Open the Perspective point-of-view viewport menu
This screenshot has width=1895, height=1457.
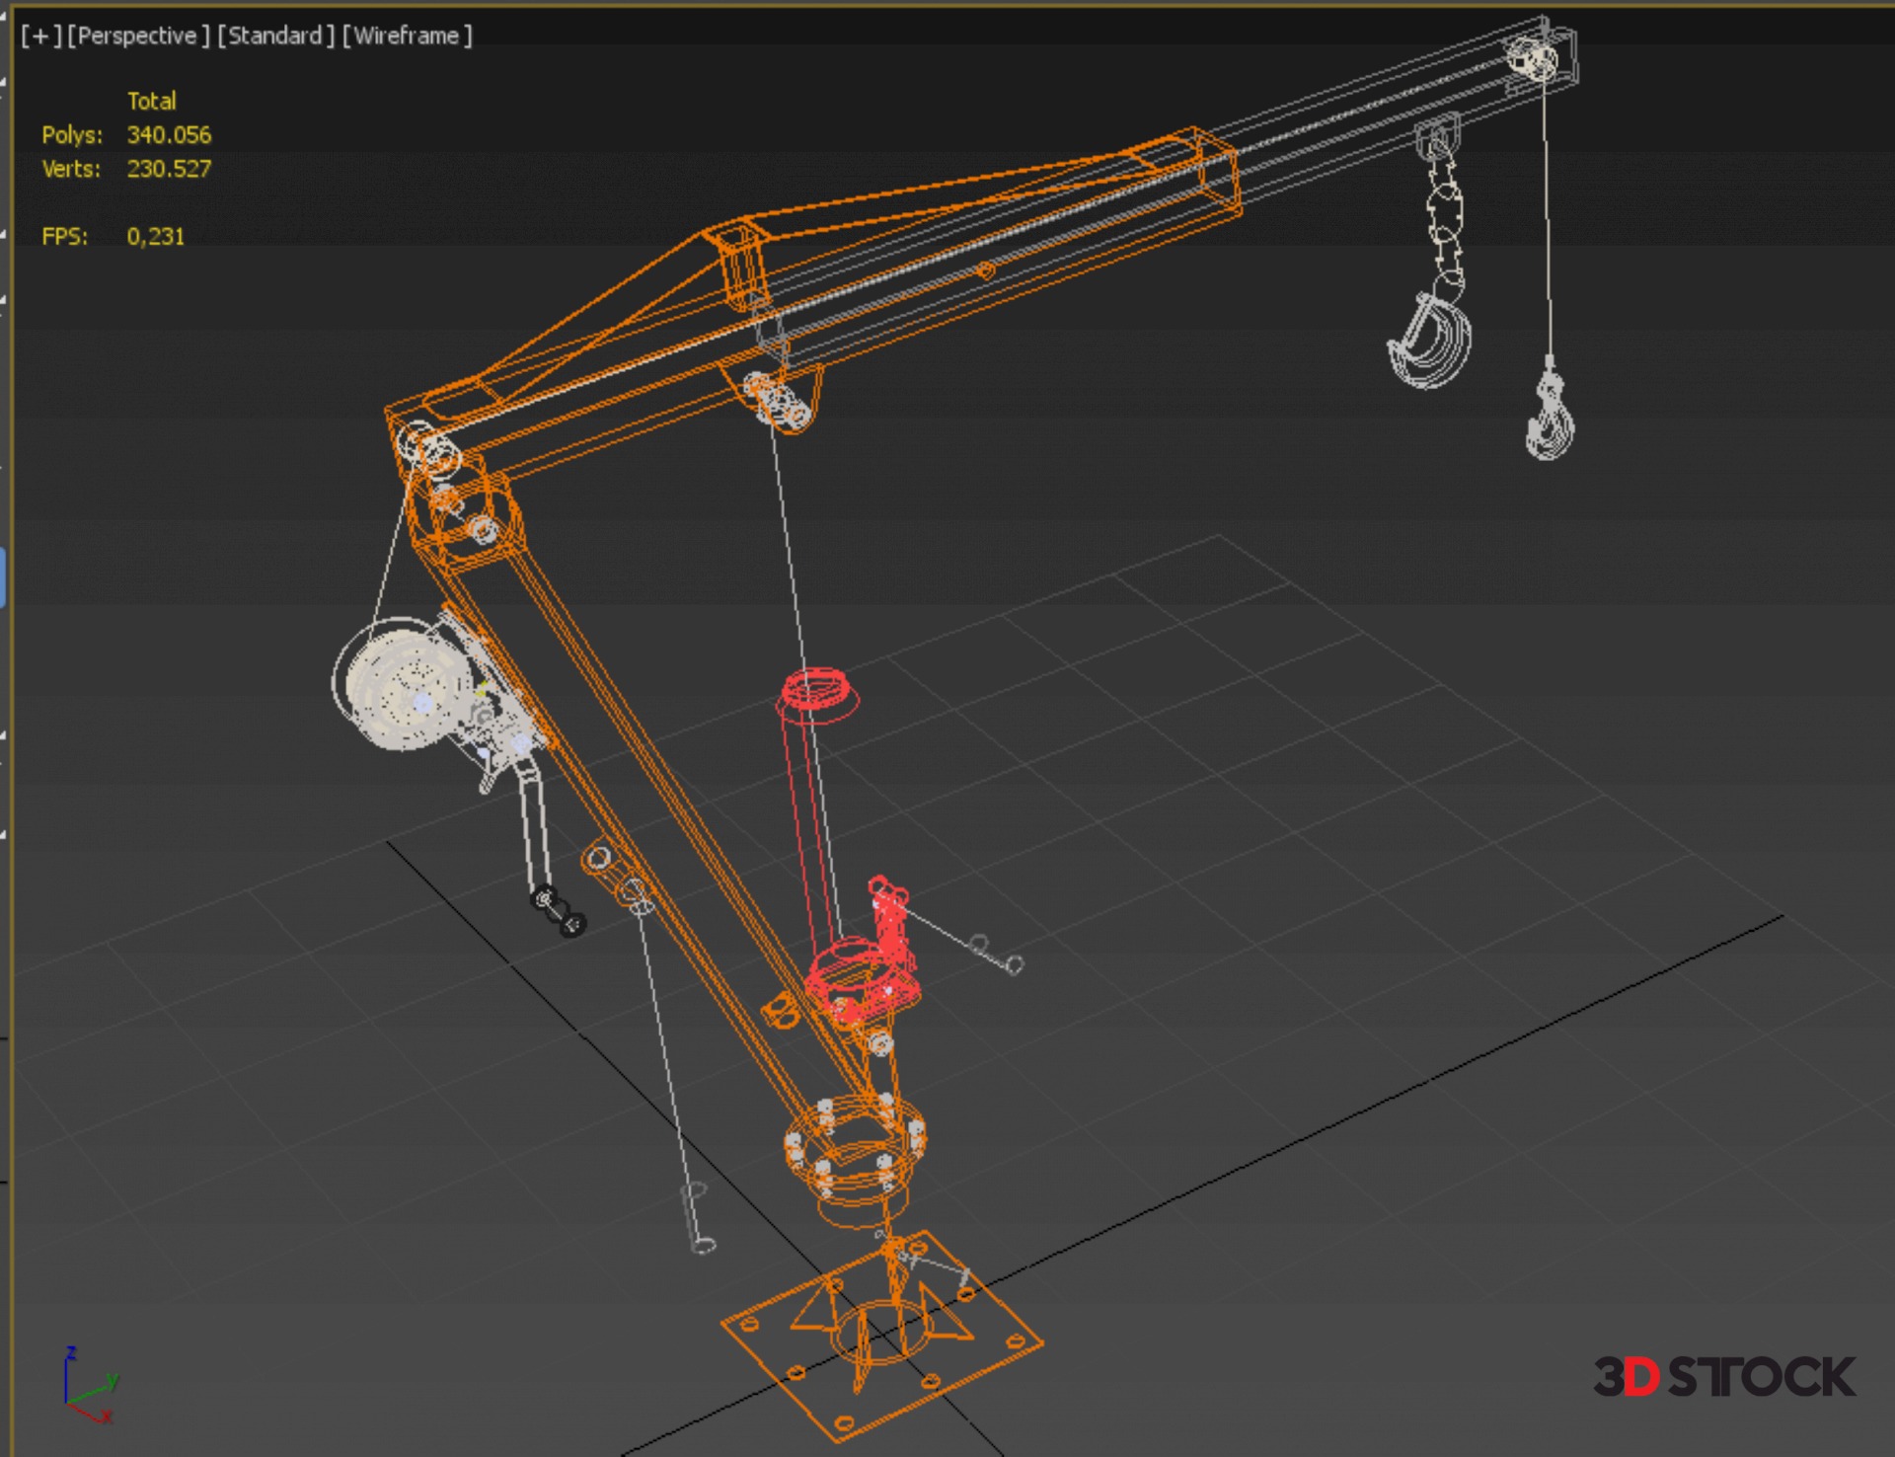tap(138, 37)
